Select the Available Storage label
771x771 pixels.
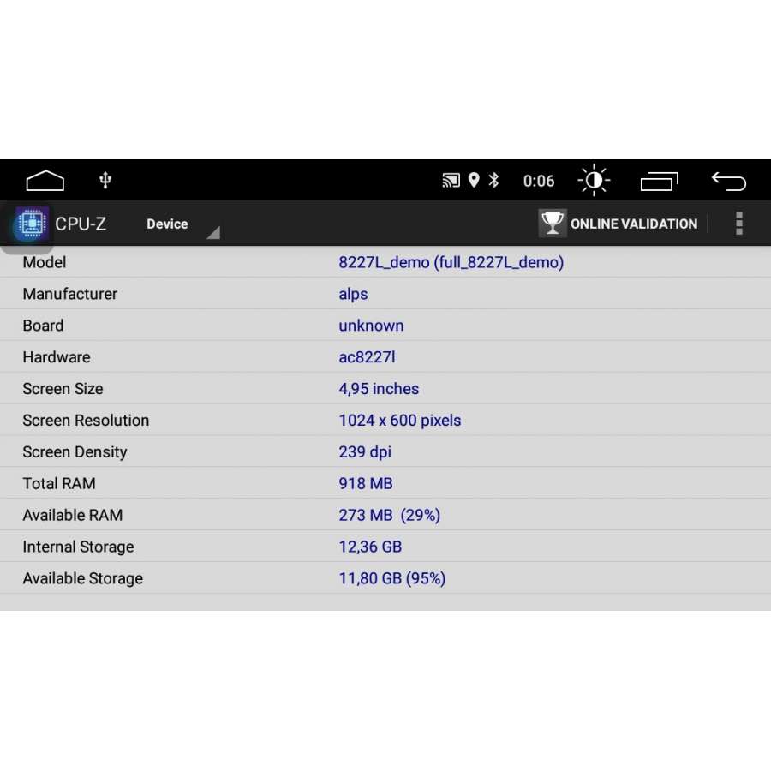pos(82,579)
